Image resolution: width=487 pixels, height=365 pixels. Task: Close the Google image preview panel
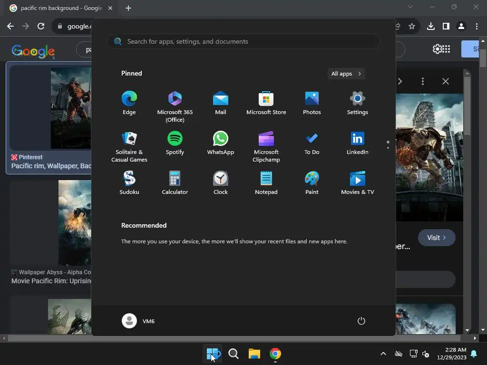[445, 81]
